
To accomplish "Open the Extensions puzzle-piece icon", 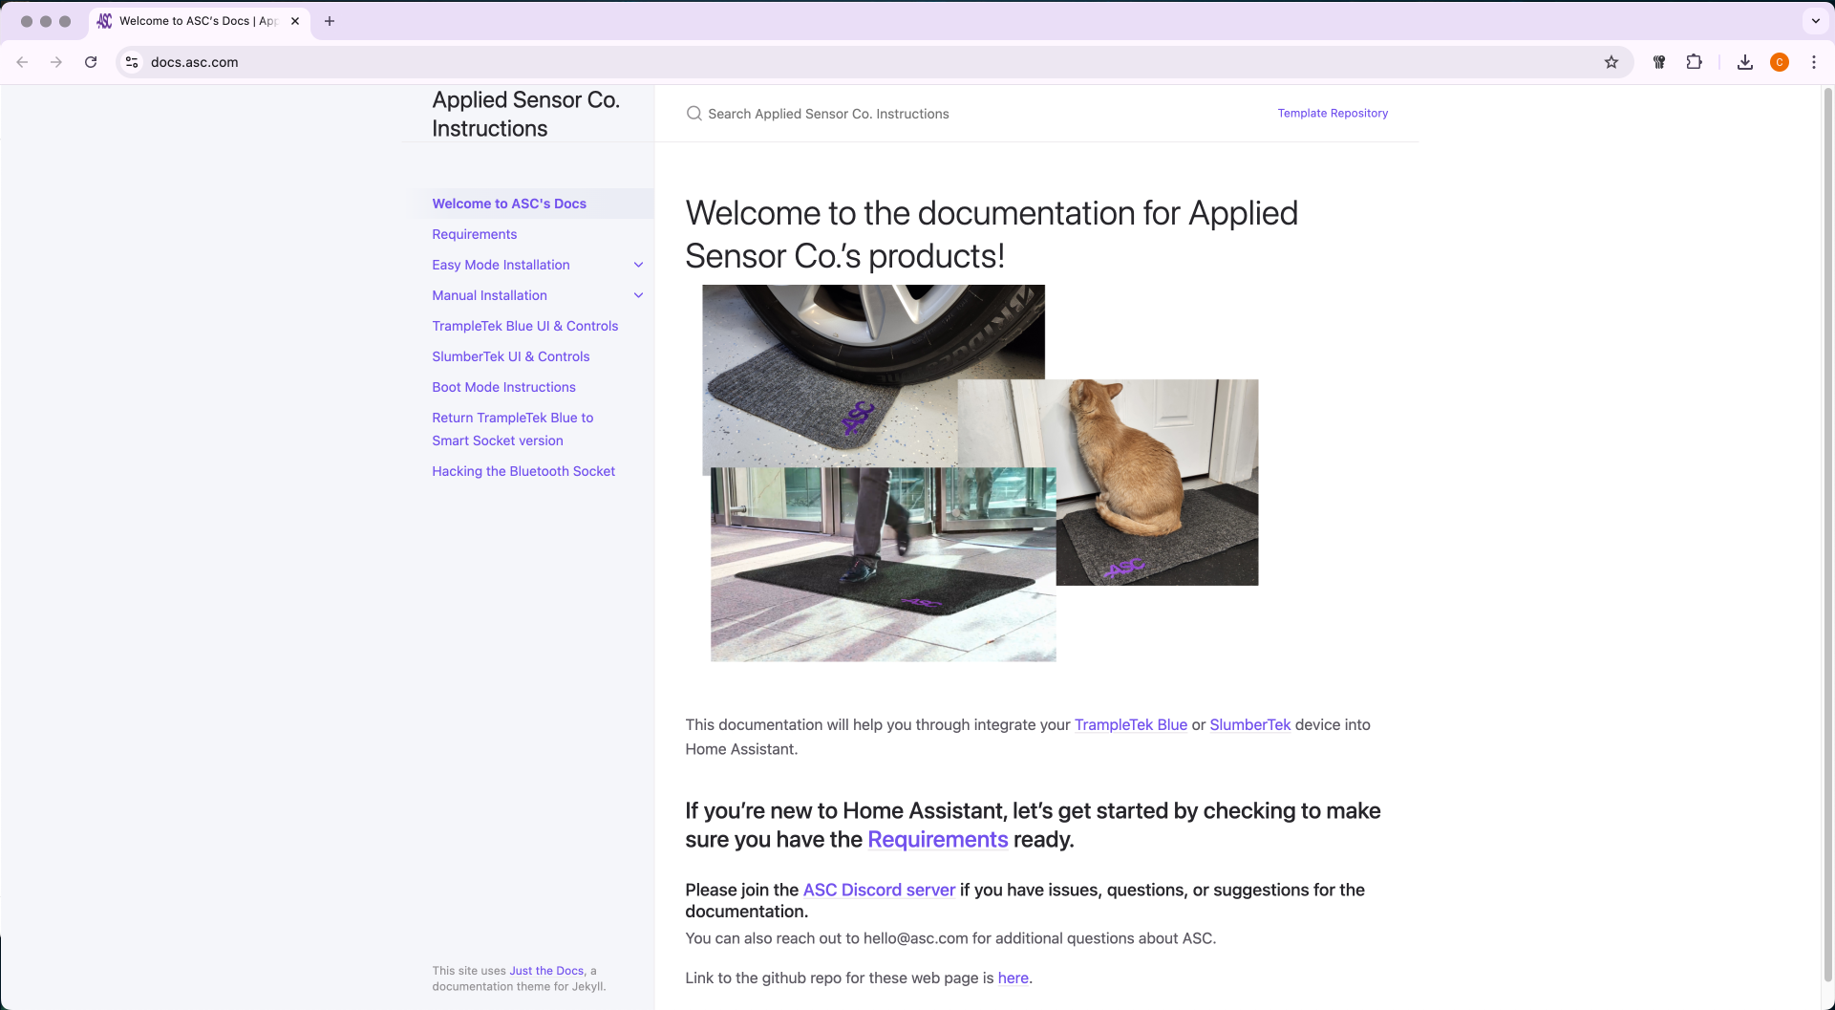I will (1694, 62).
